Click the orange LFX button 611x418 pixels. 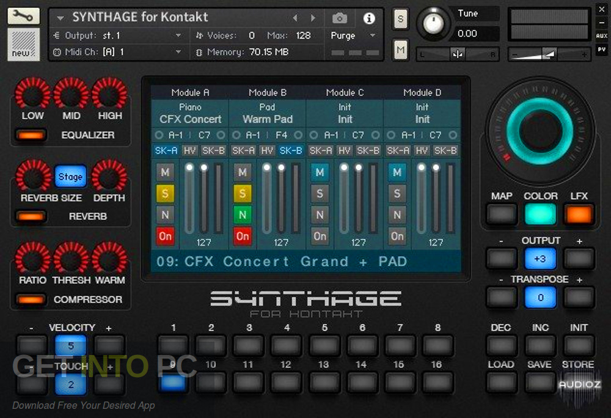click(579, 215)
